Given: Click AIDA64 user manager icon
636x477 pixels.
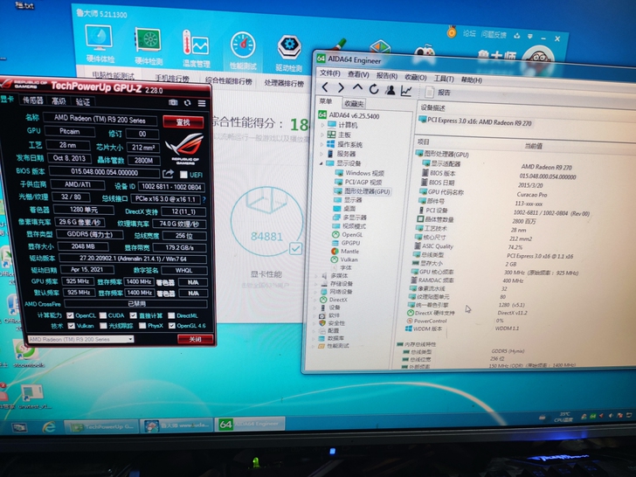Looking at the screenshot, I should click(391, 90).
